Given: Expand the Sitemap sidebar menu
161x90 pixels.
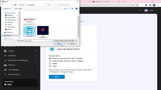Looking at the screenshot, I should (12, 55).
